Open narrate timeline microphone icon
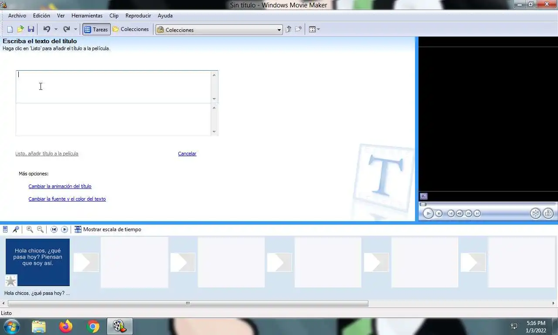Image resolution: width=558 pixels, height=335 pixels. (16, 229)
